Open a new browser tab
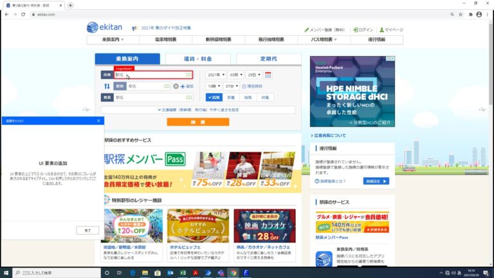Screen dimensions: 494x278 coord(70,5)
